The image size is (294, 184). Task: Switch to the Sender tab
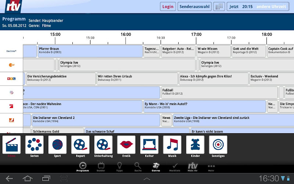point(101,167)
